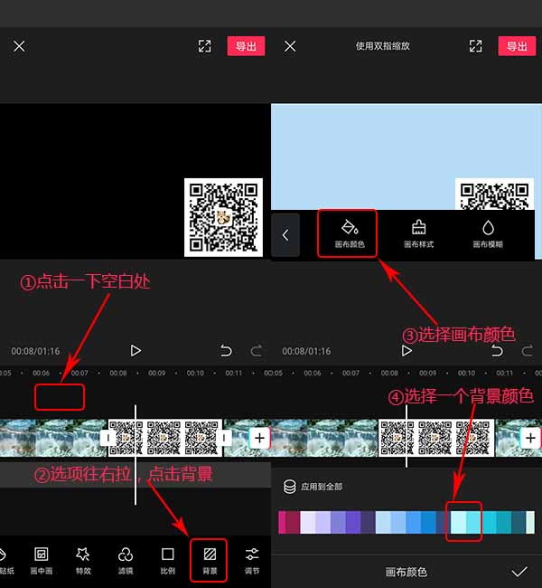Tap the 画布颜色 title in the bottom bar
542x588 pixels.
pyautogui.click(x=406, y=572)
